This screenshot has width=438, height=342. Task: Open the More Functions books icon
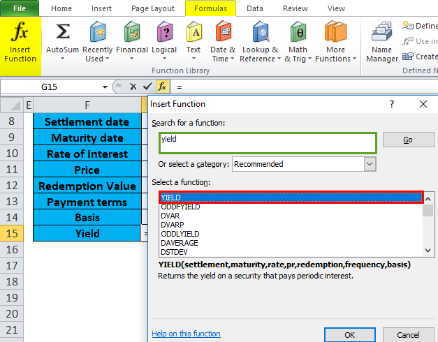335,31
